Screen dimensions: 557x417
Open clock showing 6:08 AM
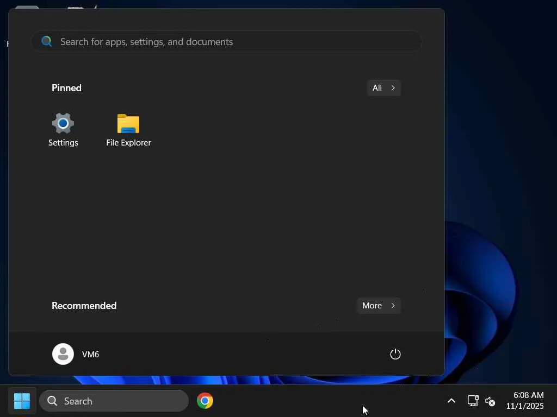point(525,401)
